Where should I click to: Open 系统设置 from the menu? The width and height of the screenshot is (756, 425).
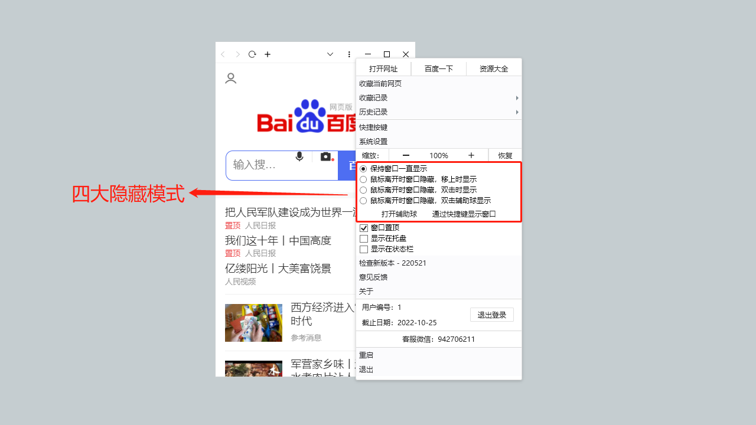pyautogui.click(x=372, y=141)
